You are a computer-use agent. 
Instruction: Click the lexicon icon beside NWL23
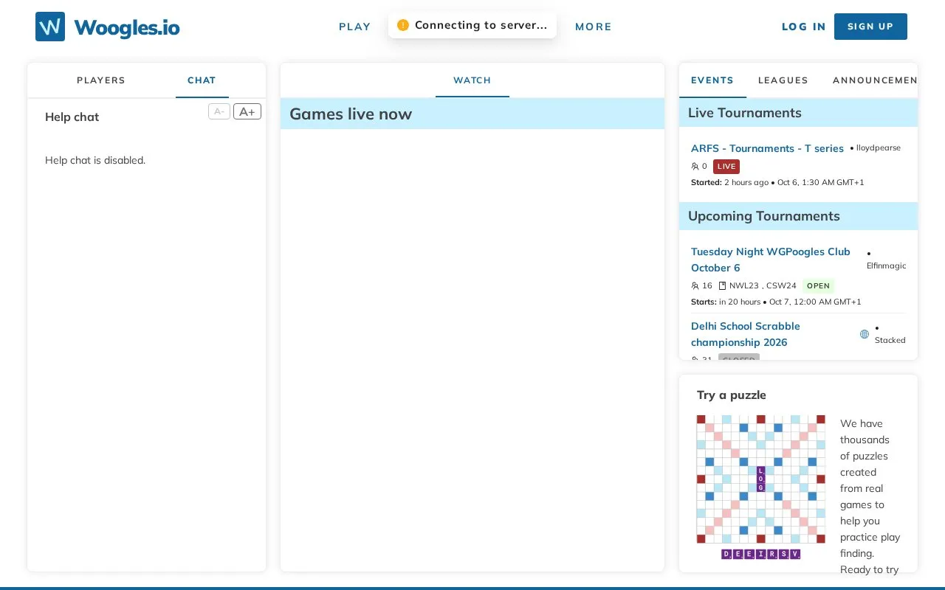(x=723, y=286)
